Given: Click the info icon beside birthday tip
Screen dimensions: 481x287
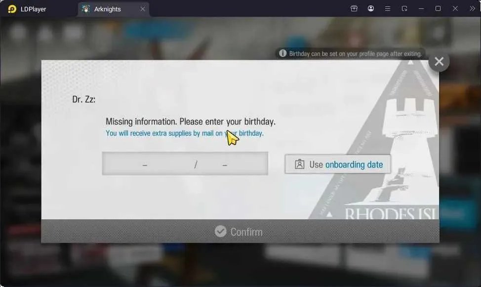Looking at the screenshot, I should pos(282,53).
